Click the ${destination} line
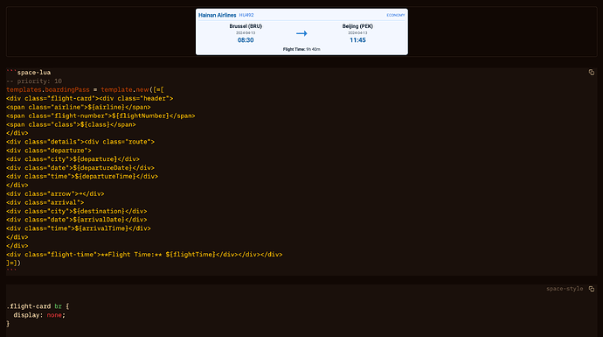The height and width of the screenshot is (337, 603). tap(77, 211)
